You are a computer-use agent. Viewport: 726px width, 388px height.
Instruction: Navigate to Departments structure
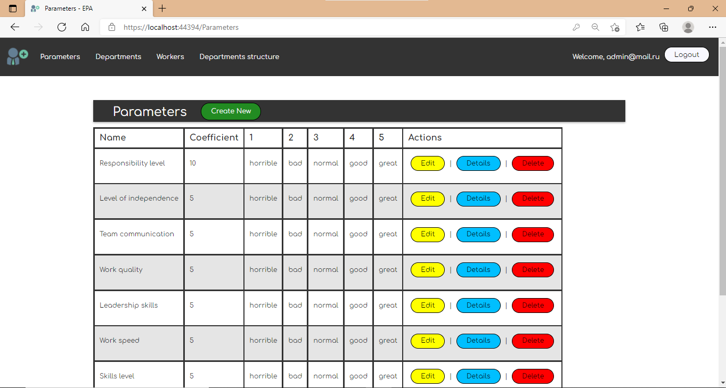[x=239, y=56]
